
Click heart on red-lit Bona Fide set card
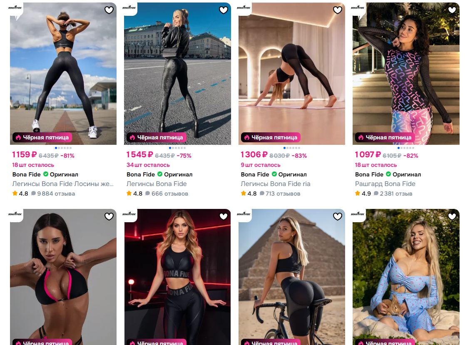[223, 217]
